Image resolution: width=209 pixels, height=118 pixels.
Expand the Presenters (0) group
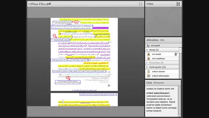click(x=147, y=63)
